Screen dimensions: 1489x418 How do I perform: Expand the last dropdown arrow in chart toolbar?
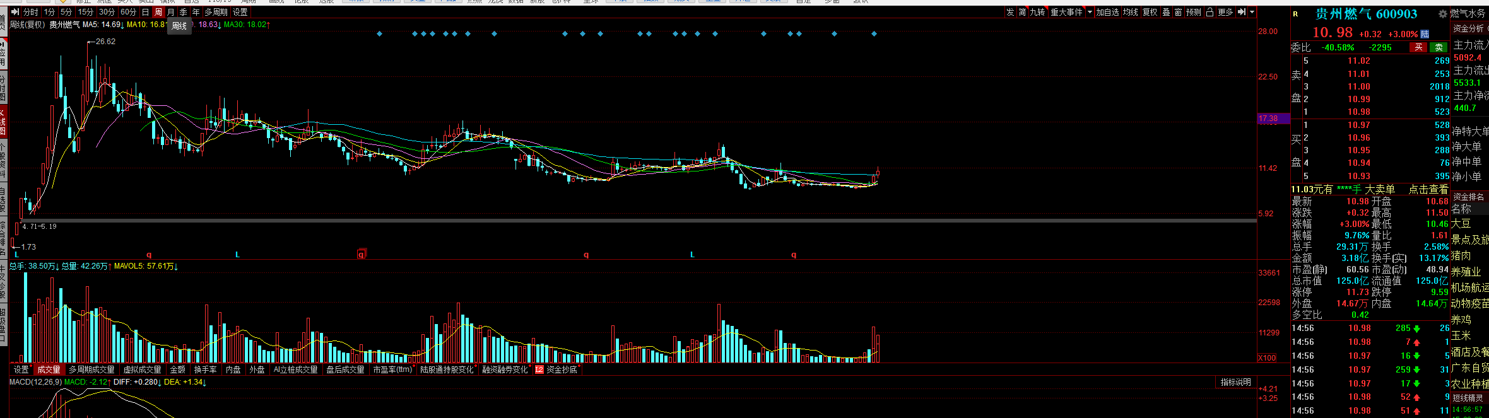click(1252, 12)
